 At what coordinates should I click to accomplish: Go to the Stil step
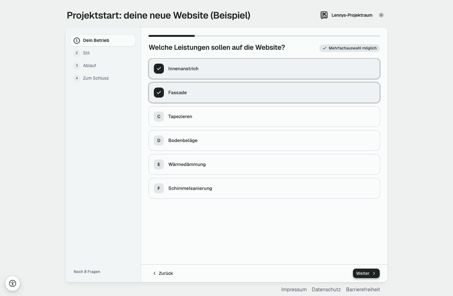pyautogui.click(x=103, y=53)
